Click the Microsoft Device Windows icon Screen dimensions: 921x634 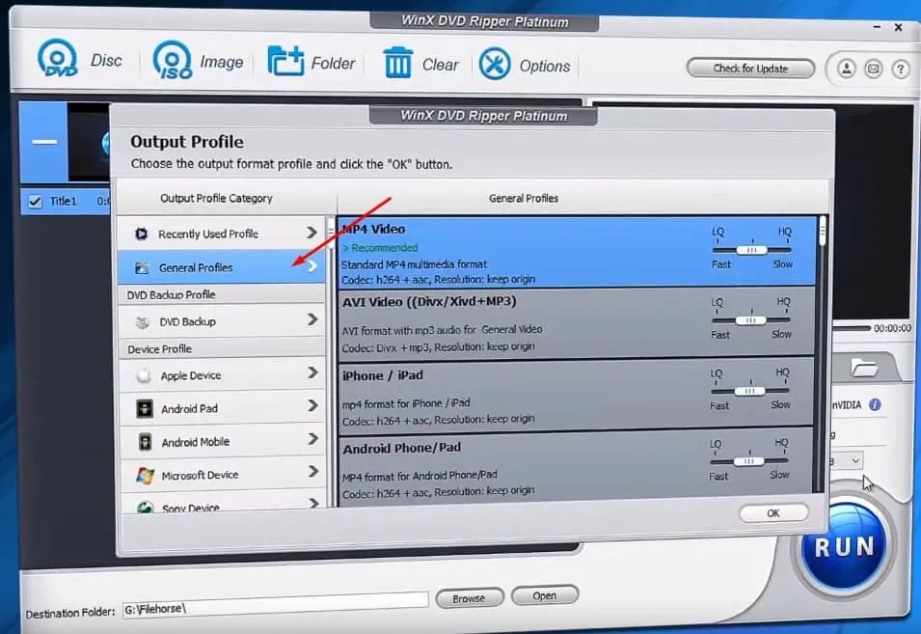pos(145,475)
